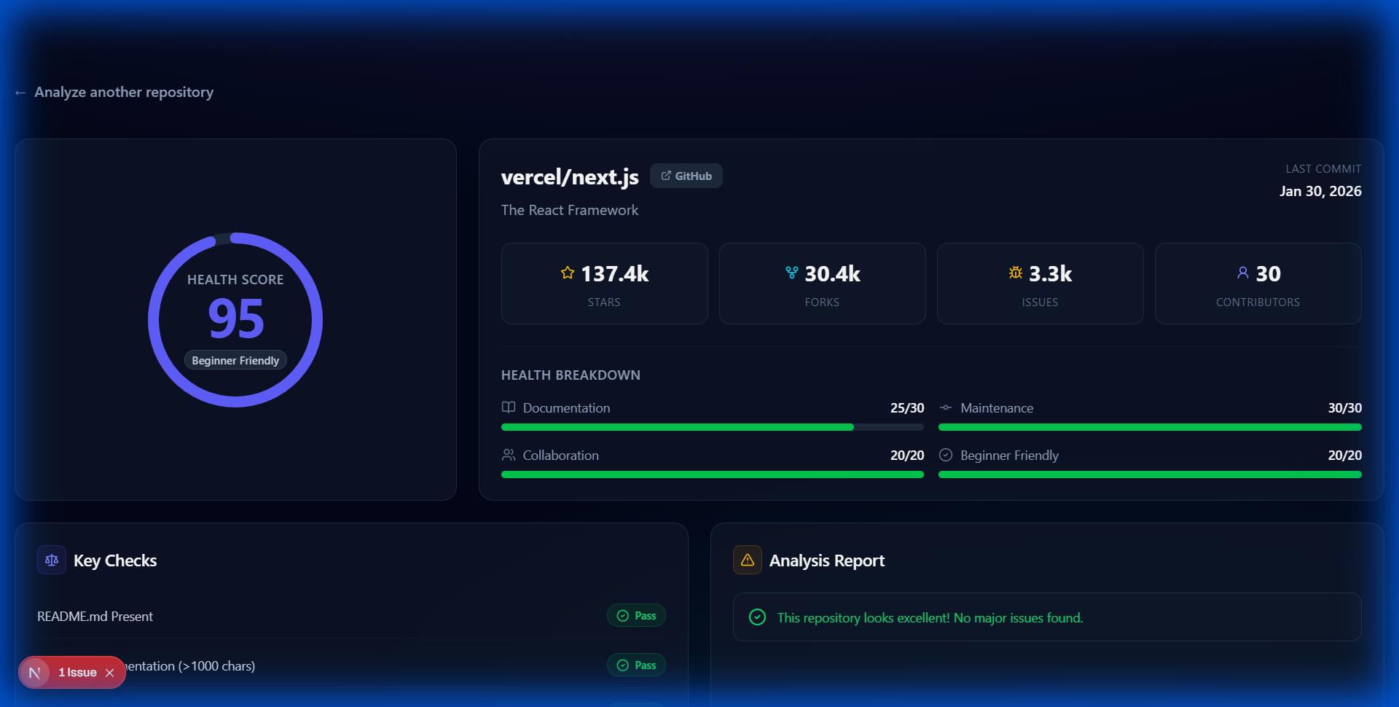Click the bug icon beside 3.3k issues

tap(1016, 273)
